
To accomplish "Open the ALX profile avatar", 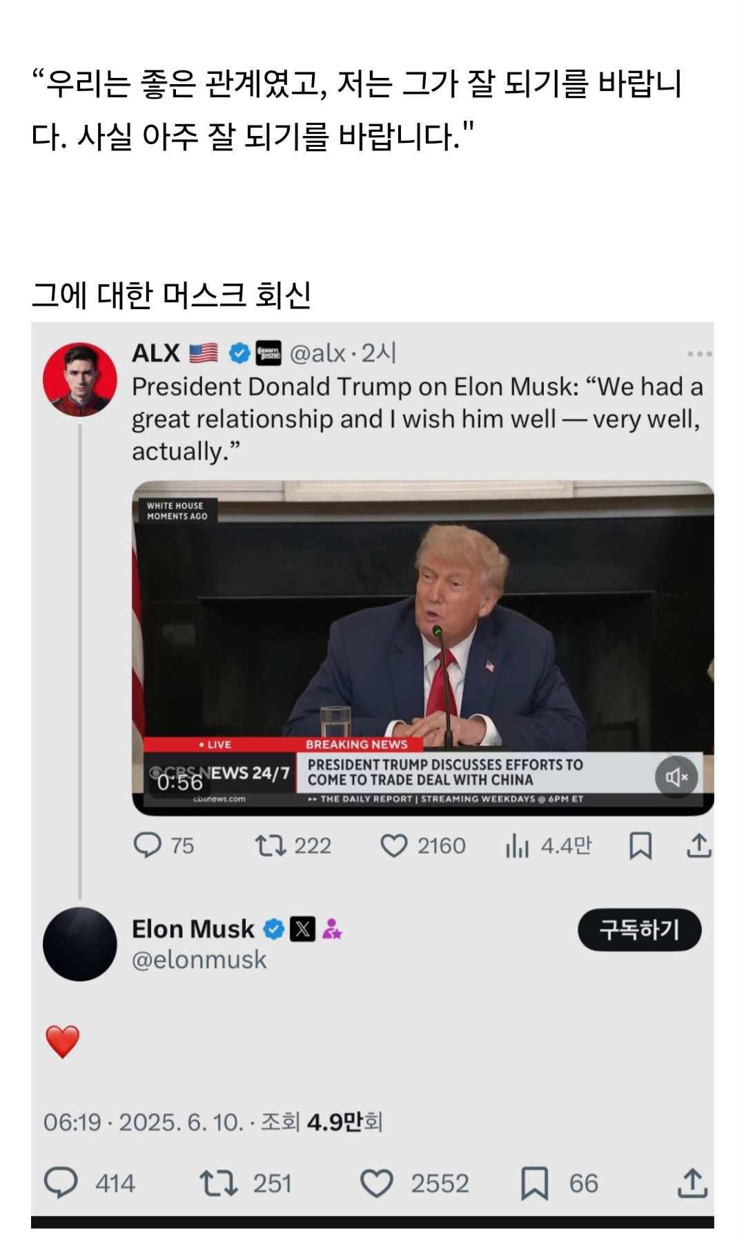I will [80, 379].
